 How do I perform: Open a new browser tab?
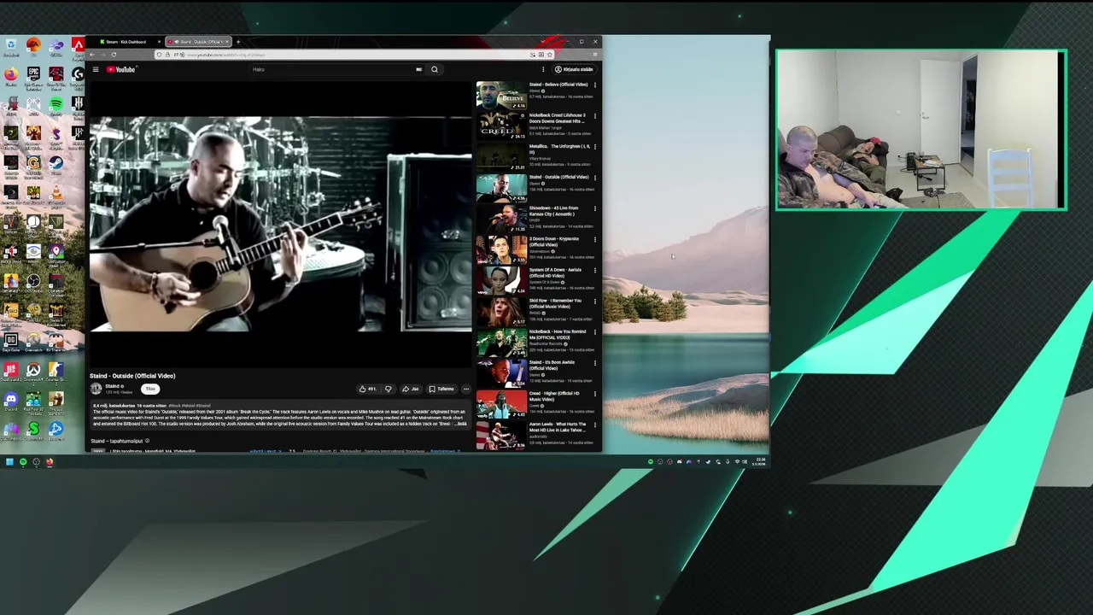(238, 42)
